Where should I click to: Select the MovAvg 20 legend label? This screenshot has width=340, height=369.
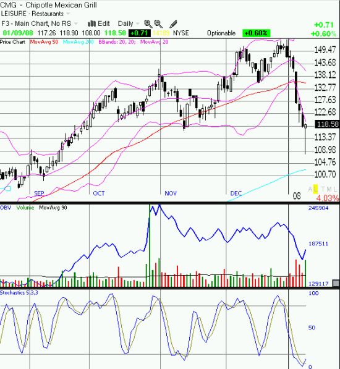pyautogui.click(x=155, y=42)
